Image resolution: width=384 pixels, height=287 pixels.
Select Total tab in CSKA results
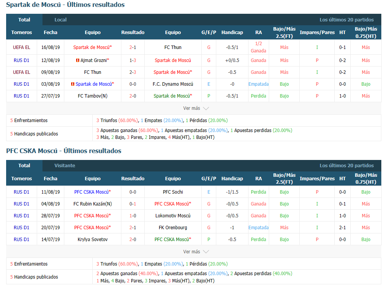click(24, 166)
